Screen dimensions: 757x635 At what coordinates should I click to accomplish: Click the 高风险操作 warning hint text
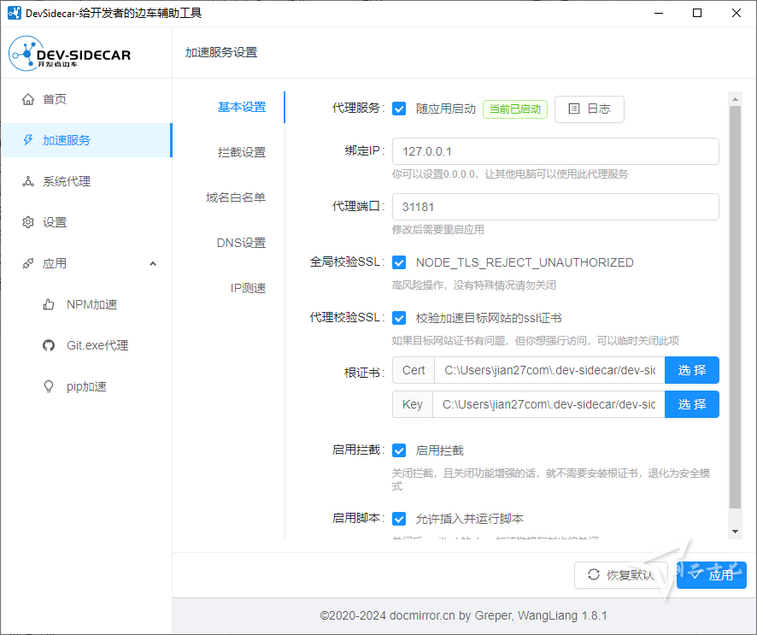[473, 285]
